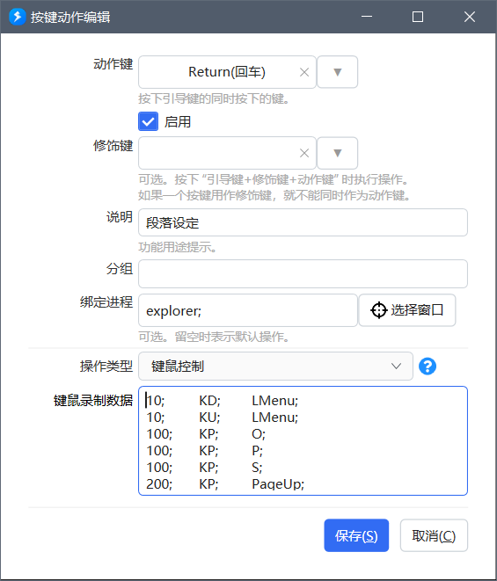Clear the modifier key field
Screen dimensions: 497x581
coord(304,153)
